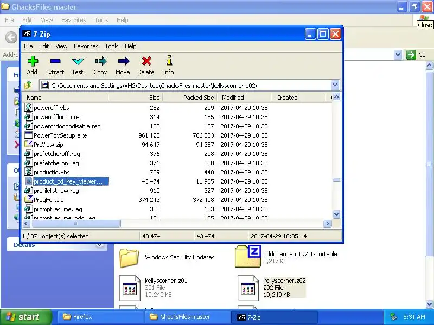Screen dimensions: 434x325
Task: Select the PowerToySetup.exe file icon
Action: click(29, 135)
